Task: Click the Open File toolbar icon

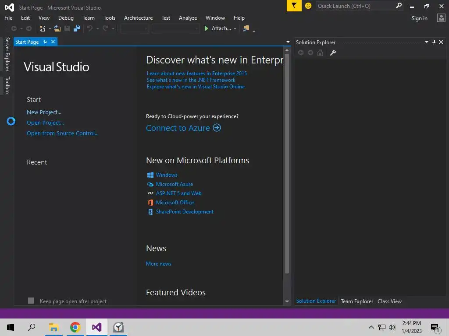Action: click(x=57, y=28)
